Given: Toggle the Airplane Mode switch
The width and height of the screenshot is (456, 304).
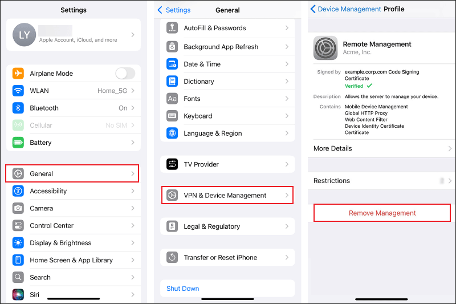Looking at the screenshot, I should tap(125, 74).
